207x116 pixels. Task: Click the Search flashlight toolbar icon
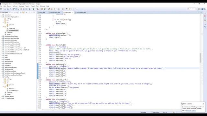(54, 9)
